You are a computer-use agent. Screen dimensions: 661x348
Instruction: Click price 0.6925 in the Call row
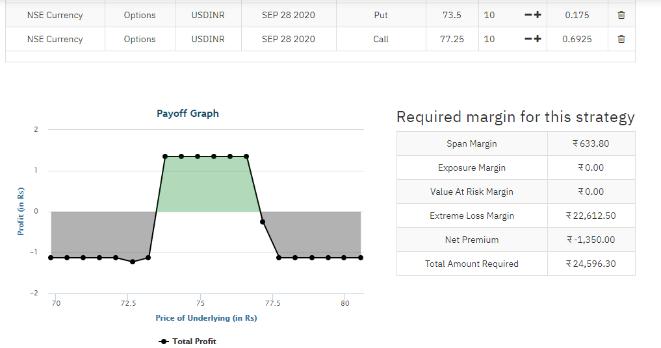(x=577, y=39)
